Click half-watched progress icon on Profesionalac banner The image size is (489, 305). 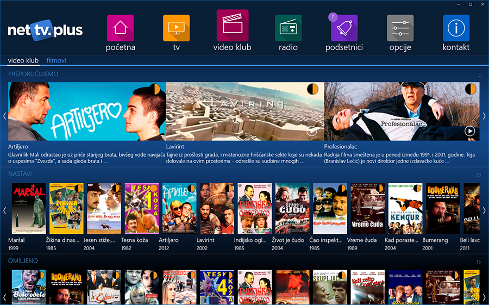point(471,89)
